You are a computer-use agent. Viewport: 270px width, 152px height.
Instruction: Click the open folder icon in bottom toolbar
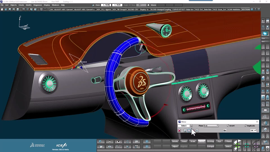pyautogui.click(x=101, y=146)
